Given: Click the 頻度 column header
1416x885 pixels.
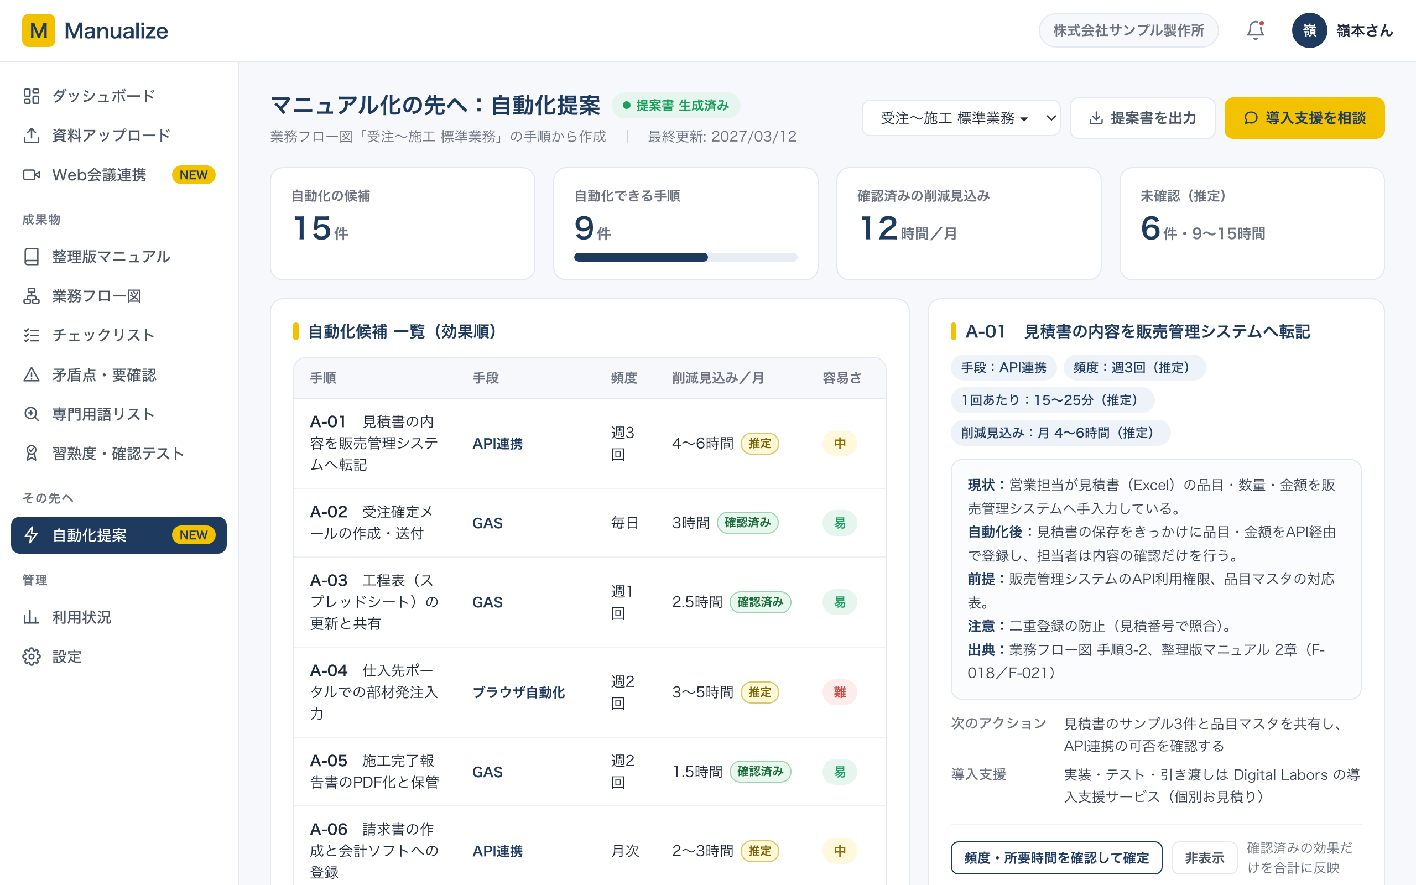Looking at the screenshot, I should click(624, 378).
